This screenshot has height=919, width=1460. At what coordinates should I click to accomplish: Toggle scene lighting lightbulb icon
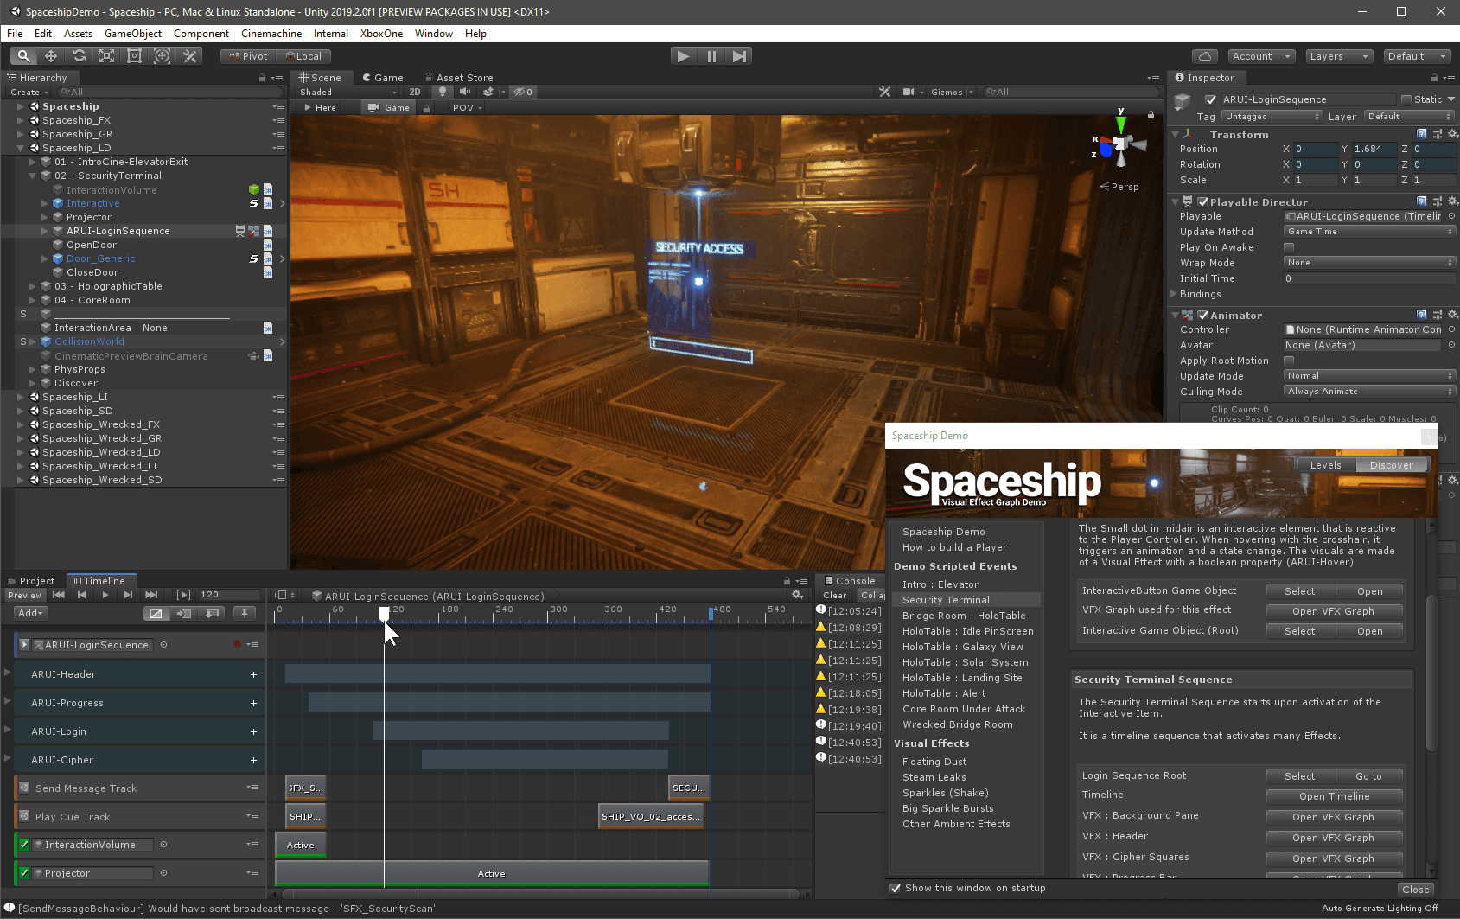443,92
